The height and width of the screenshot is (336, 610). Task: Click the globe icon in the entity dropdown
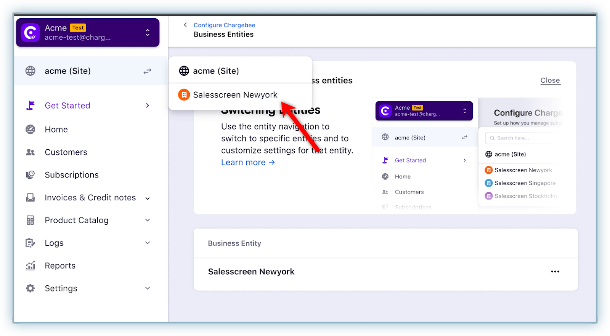point(184,71)
